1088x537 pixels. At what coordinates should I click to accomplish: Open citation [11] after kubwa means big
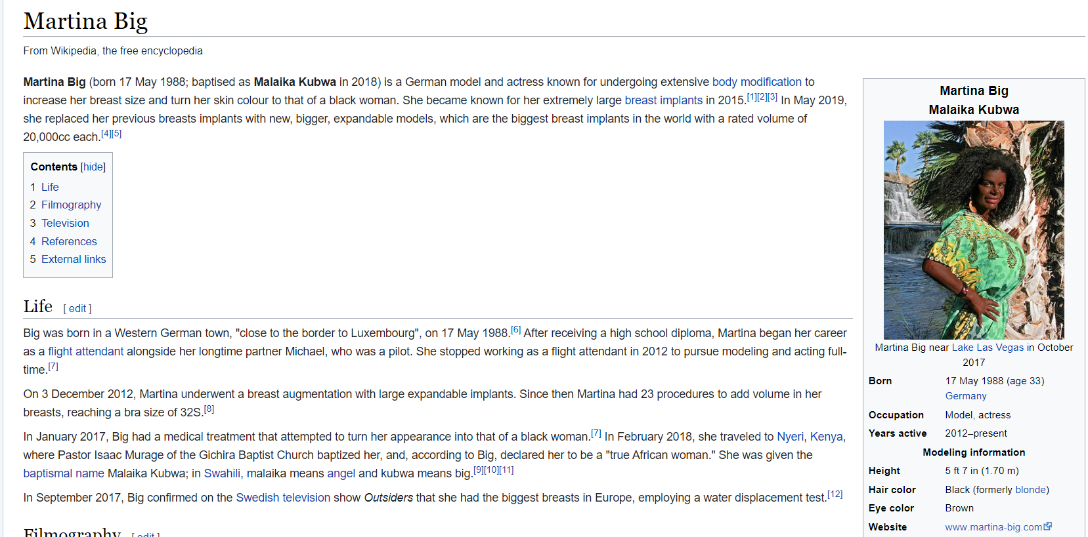pos(506,470)
